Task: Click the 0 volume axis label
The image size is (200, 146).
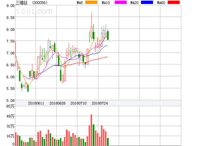Action: pos(13,144)
